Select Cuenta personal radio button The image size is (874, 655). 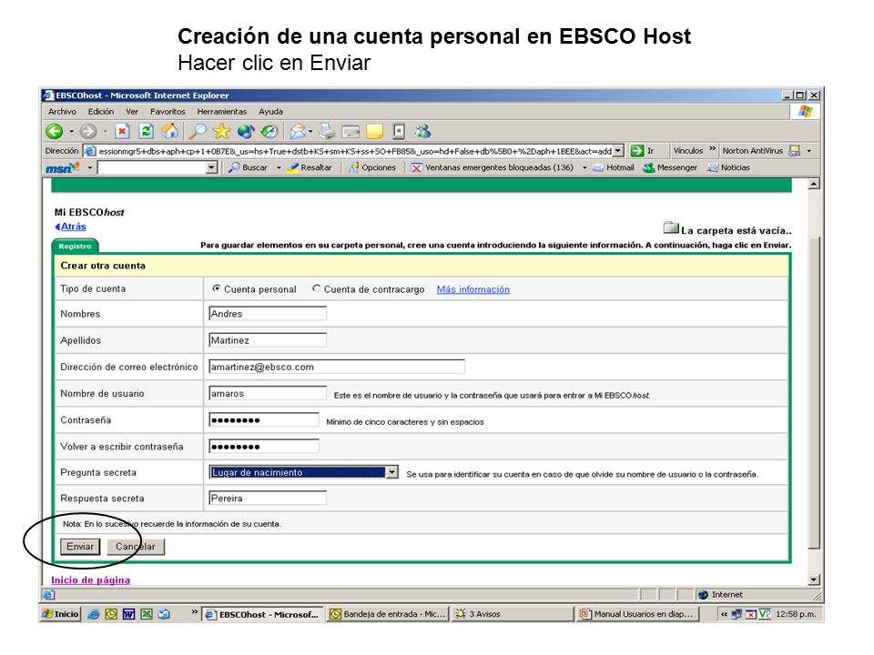217,288
